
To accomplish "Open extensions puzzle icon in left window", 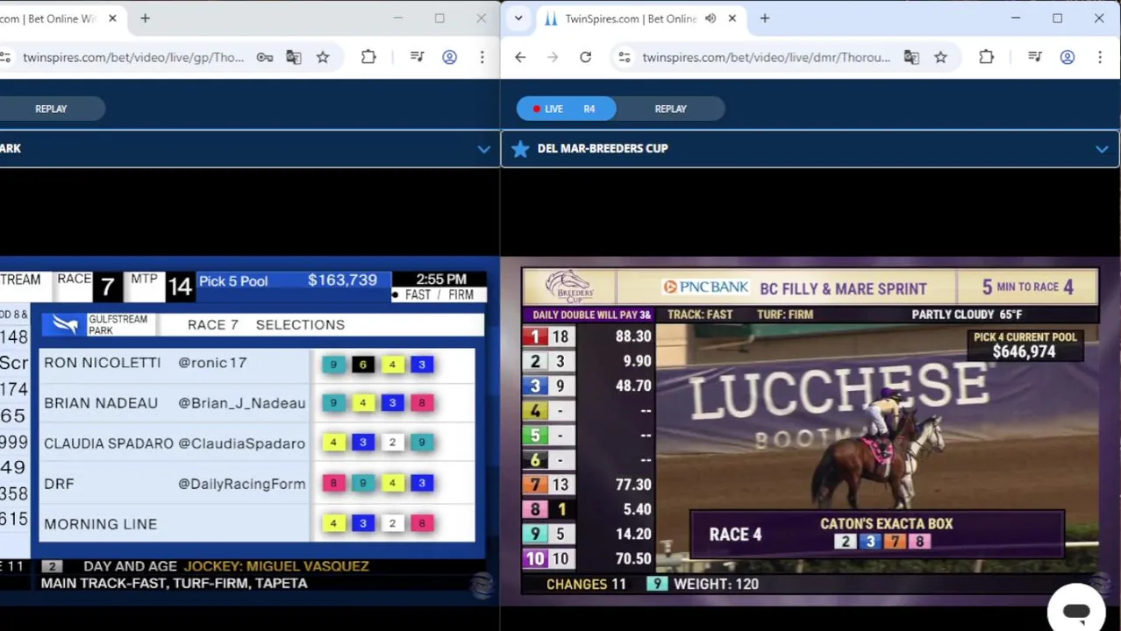I will [x=368, y=58].
